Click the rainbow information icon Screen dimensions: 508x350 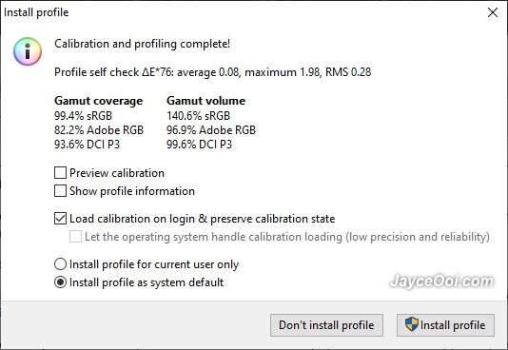(28, 51)
